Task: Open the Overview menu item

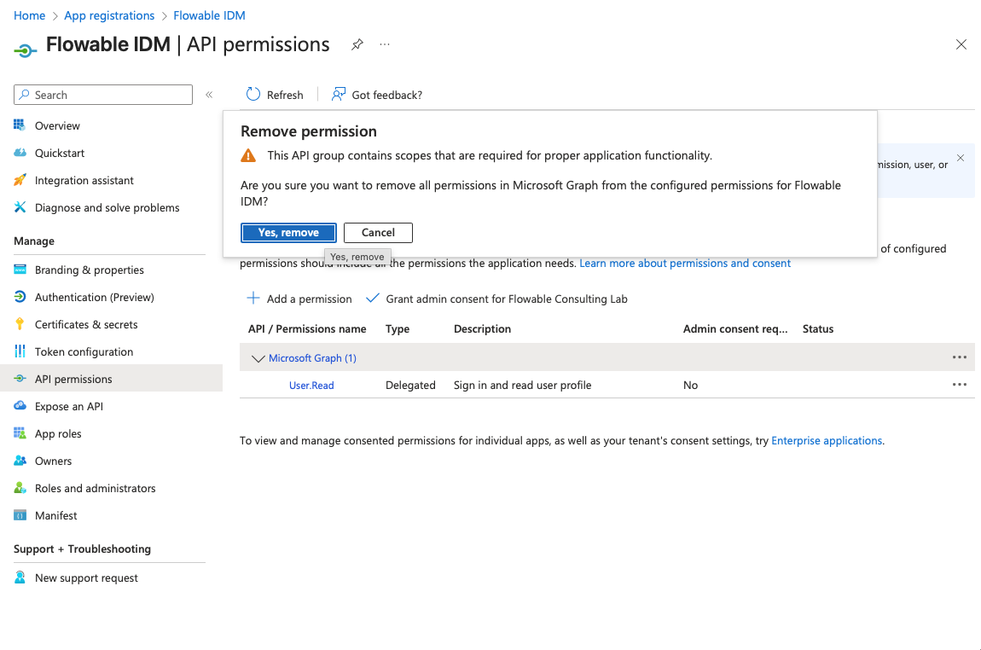Action: coord(57,126)
